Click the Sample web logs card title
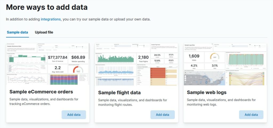 pyautogui.click(x=207, y=93)
